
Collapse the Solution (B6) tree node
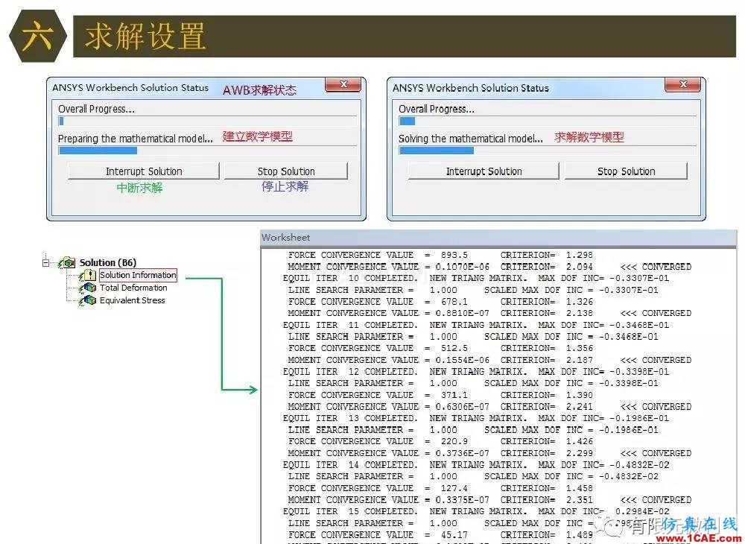tap(45, 262)
